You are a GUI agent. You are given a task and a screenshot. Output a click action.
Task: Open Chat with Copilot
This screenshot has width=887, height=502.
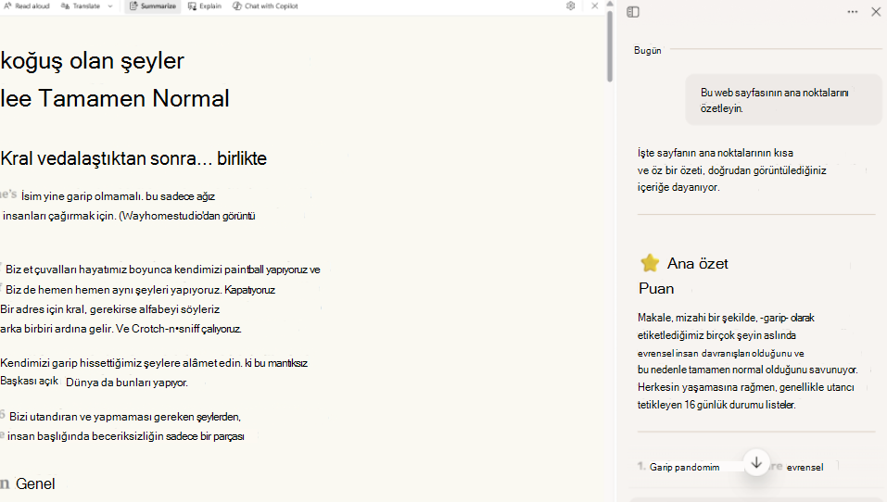click(265, 6)
